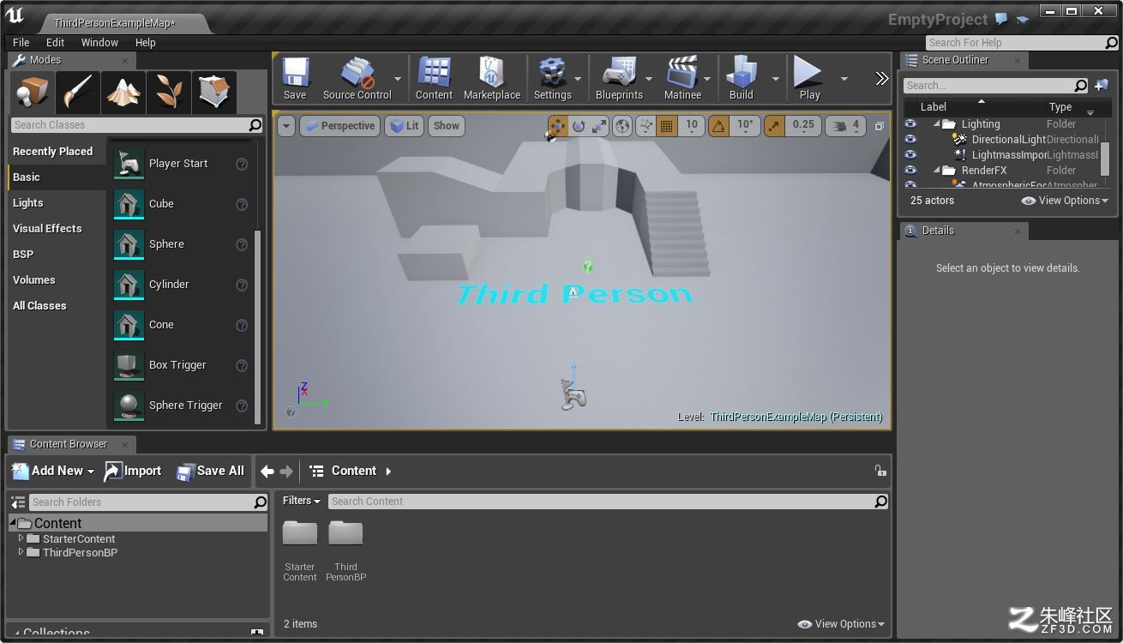The image size is (1123, 643).
Task: Select the Place mode icon
Action: pos(33,93)
